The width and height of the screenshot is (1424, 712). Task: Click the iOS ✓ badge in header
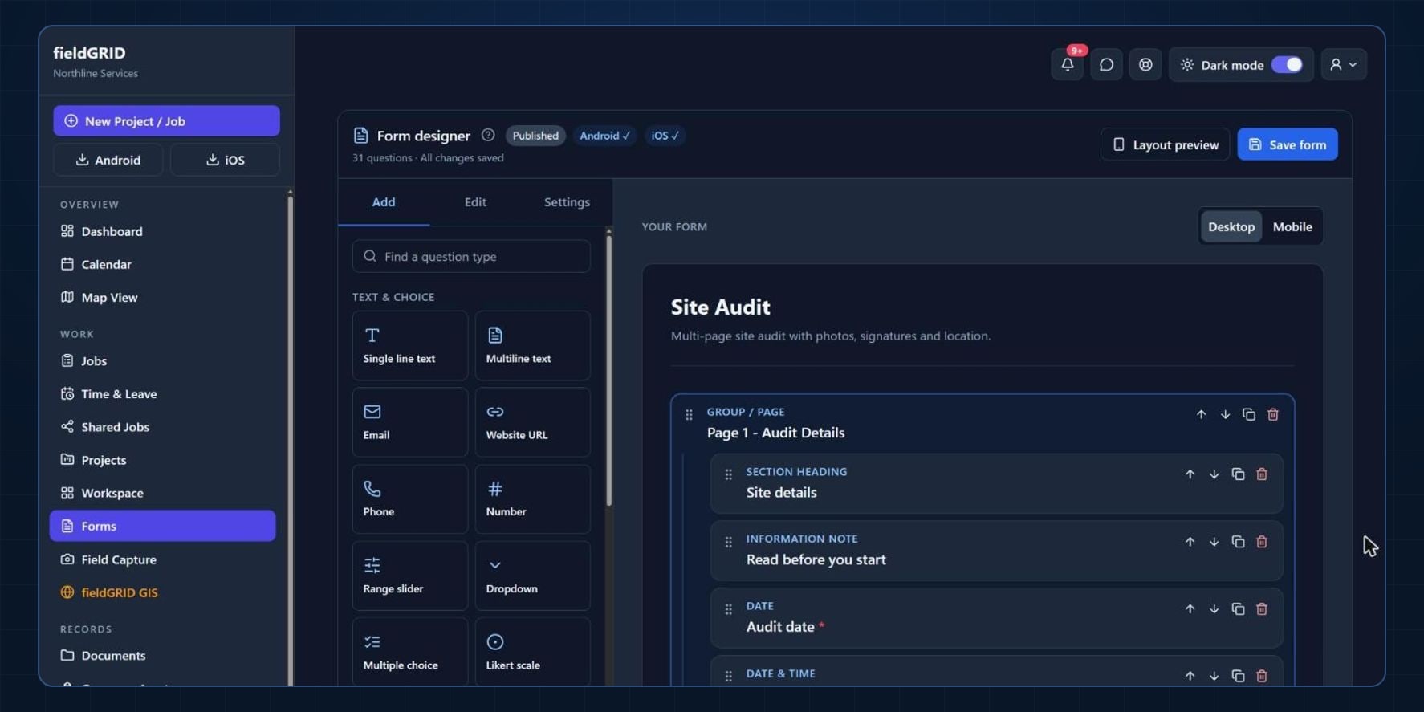665,136
